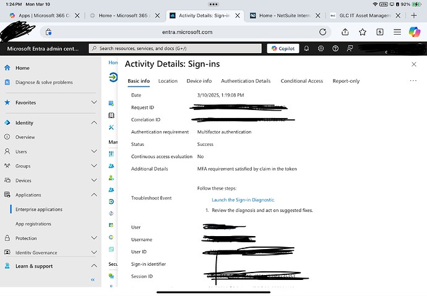Image resolution: width=427 pixels, height=296 pixels.
Task: Launch the browser Copilot icon
Action: [415, 32]
